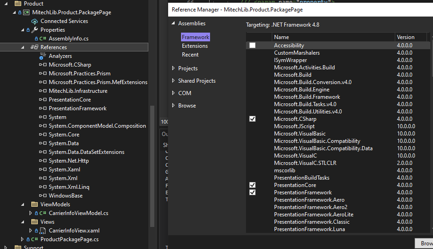Click the Properties wrench icon
This screenshot has width=433, height=249.
(35, 30)
